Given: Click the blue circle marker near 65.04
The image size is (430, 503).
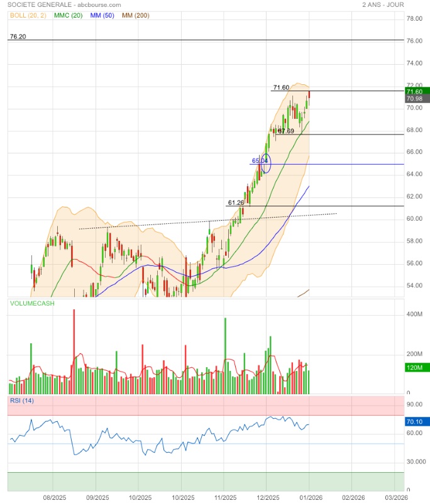Looking at the screenshot, I should pos(266,163).
